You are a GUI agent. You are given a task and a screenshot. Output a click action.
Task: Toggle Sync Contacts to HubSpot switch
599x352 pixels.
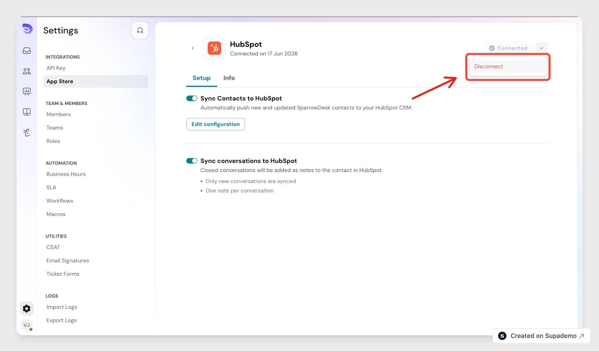pos(192,98)
